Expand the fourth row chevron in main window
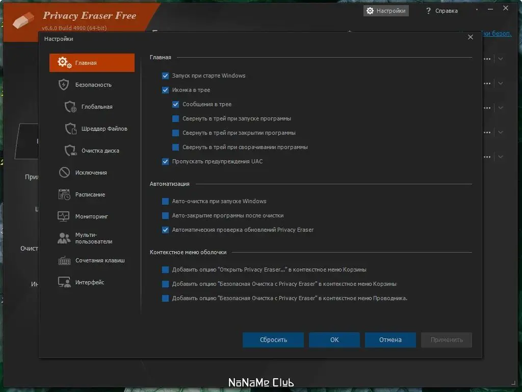Image resolution: width=522 pixels, height=392 pixels. tap(501, 132)
